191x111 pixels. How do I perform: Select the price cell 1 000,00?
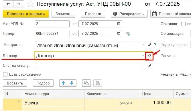click(x=157, y=103)
